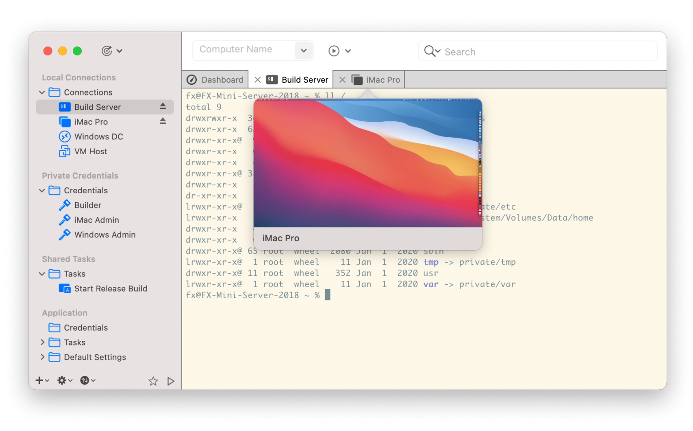The height and width of the screenshot is (431, 693).
Task: Expand the Tasks folder under Application
Action: 42,343
